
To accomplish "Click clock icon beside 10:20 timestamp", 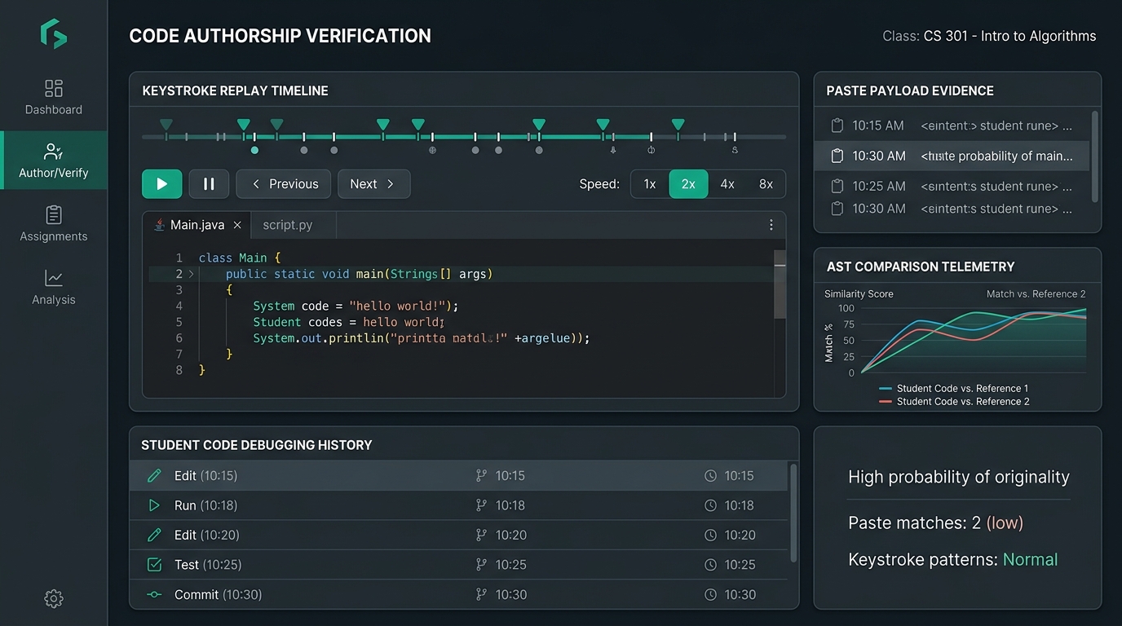I will pos(710,535).
